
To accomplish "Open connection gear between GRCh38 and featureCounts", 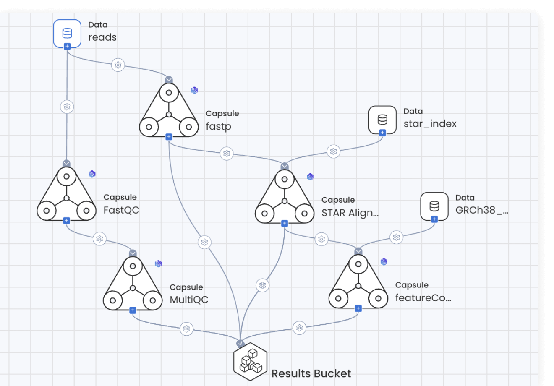I will click(397, 237).
